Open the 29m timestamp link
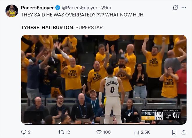This screenshot has height=138, width=192. click(x=106, y=8)
